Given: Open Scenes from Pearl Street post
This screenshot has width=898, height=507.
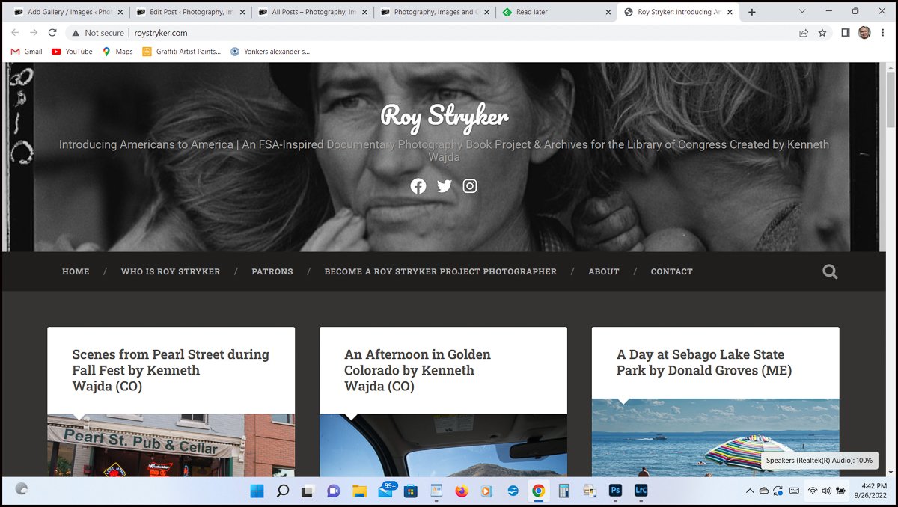Looking at the screenshot, I should 171,370.
